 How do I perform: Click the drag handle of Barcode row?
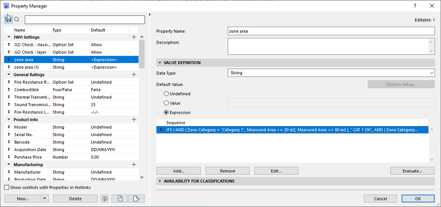(x=8, y=142)
